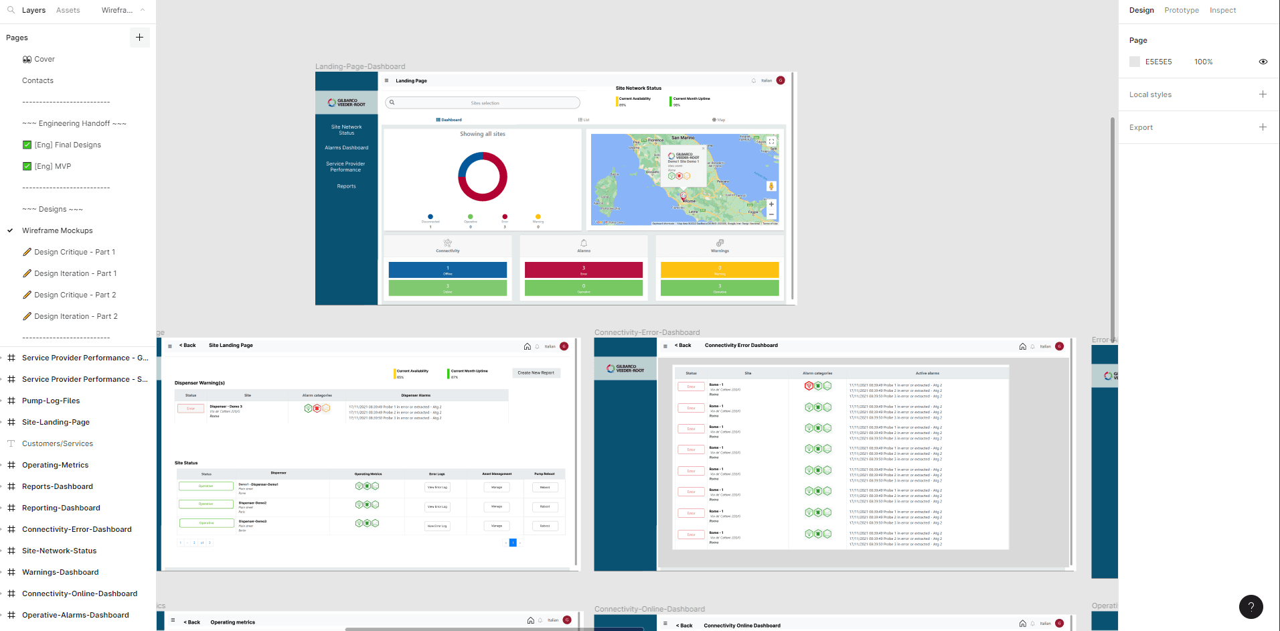Click Back link in Connectivity Error Dashboard
1280x631 pixels.
pyautogui.click(x=683, y=346)
